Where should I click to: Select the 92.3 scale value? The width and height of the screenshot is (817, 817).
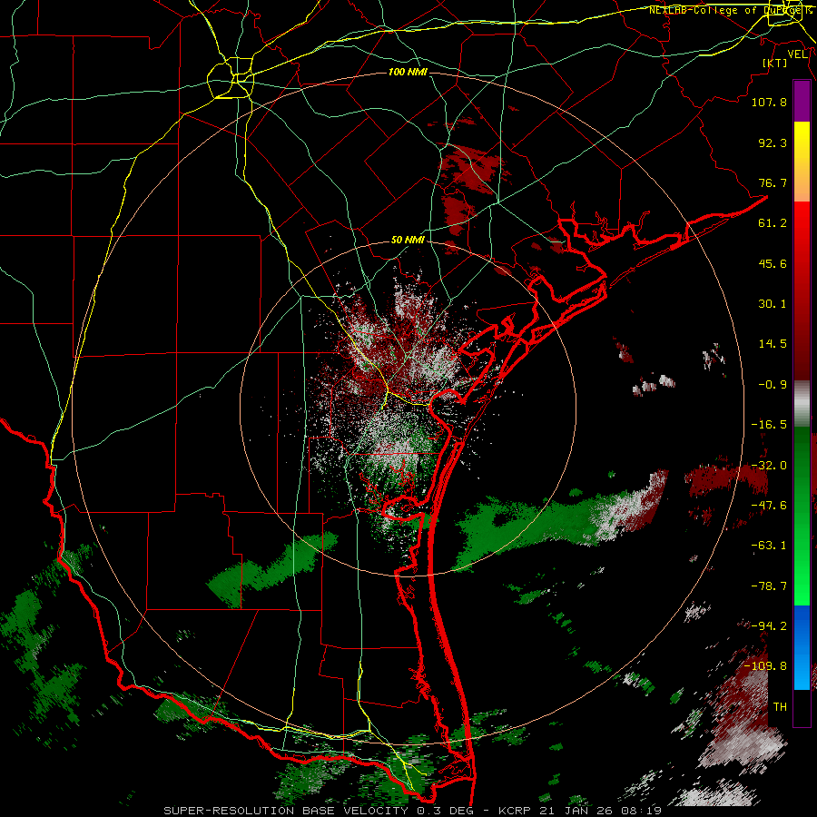(x=773, y=143)
